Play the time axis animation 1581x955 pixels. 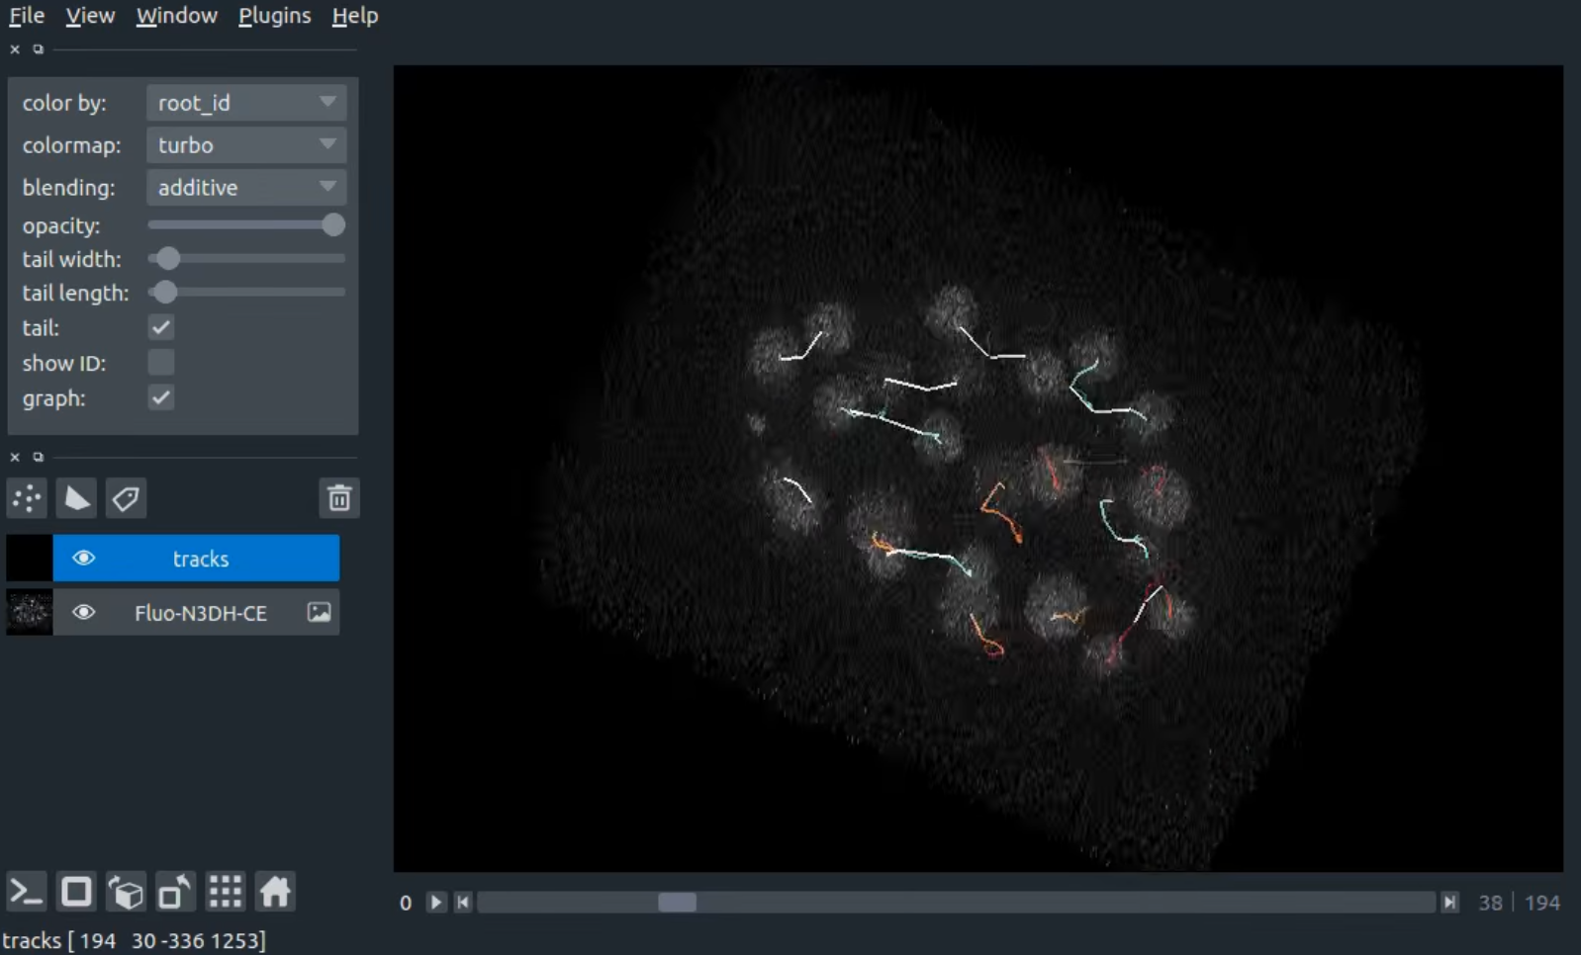435,903
